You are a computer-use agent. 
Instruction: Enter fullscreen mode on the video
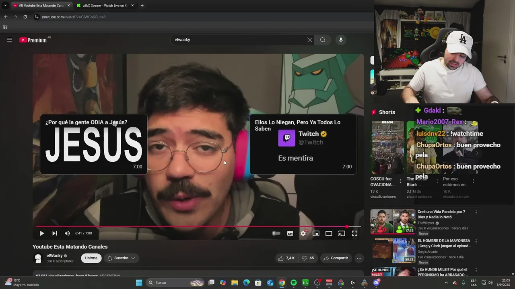coord(354,233)
